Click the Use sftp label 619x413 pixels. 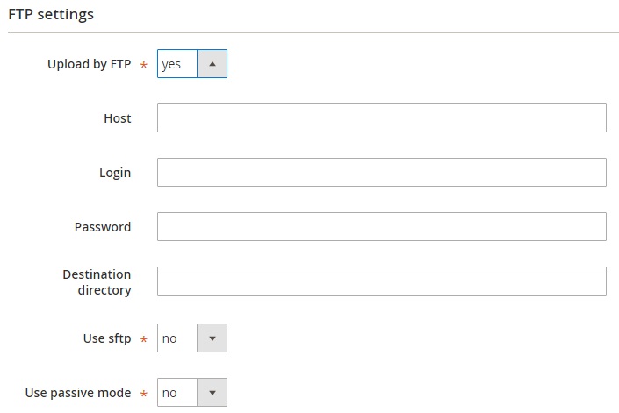[x=107, y=338]
